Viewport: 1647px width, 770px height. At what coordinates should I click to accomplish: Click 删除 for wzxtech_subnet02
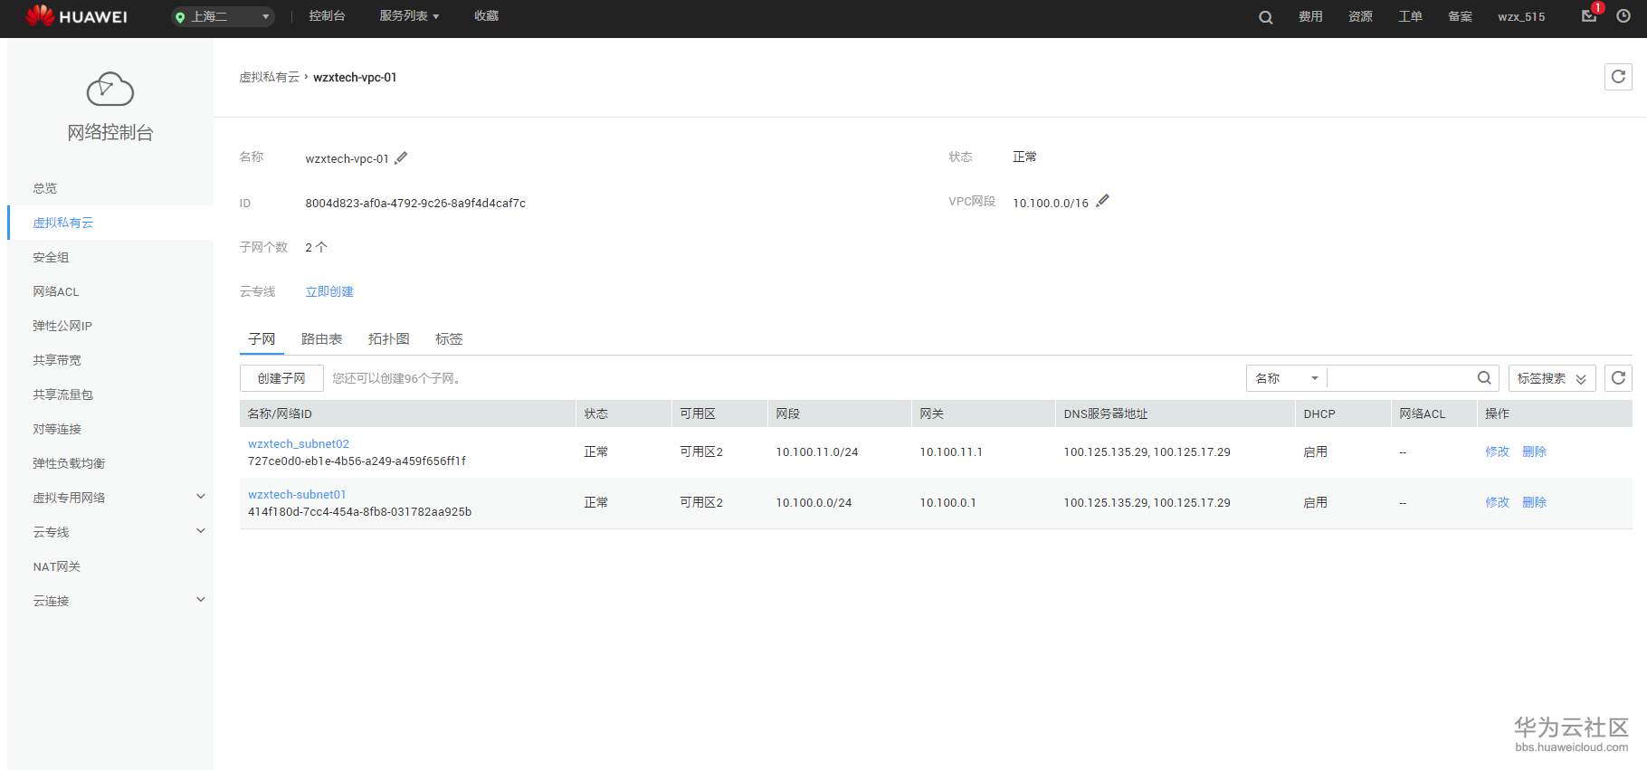1534,452
